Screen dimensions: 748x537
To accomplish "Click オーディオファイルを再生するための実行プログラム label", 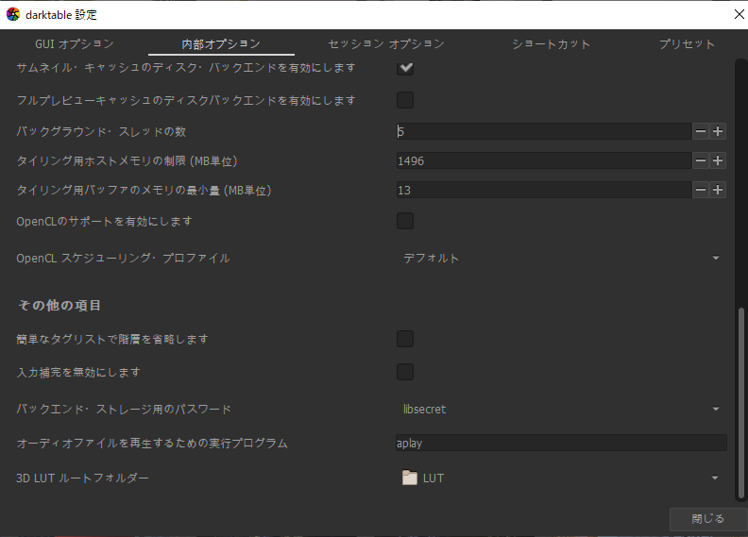I will pyautogui.click(x=152, y=444).
